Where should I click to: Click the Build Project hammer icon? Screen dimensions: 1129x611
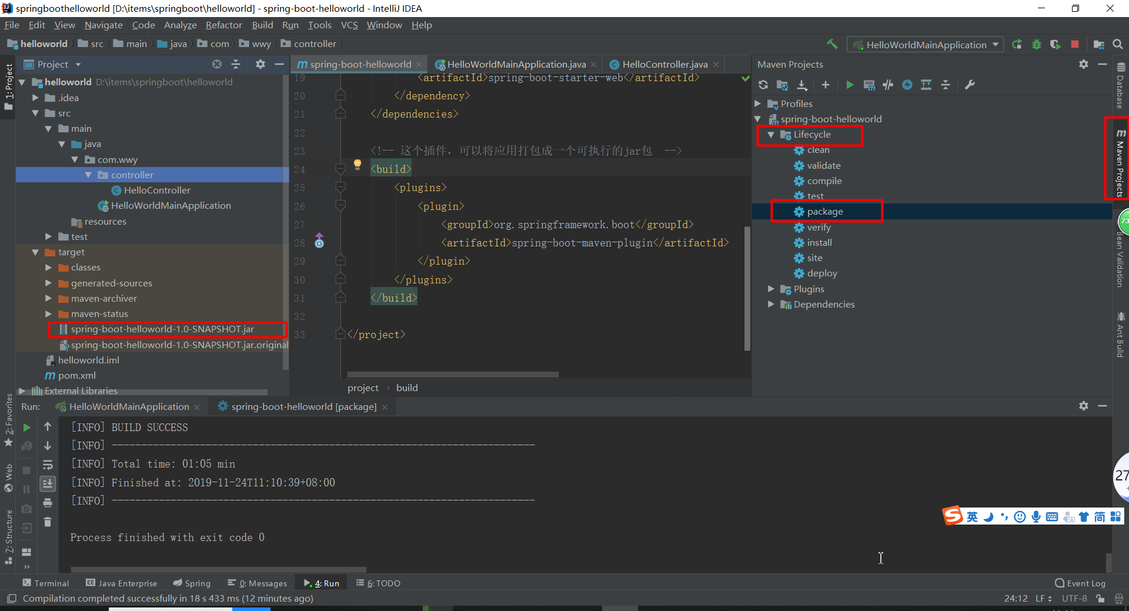pyautogui.click(x=832, y=44)
